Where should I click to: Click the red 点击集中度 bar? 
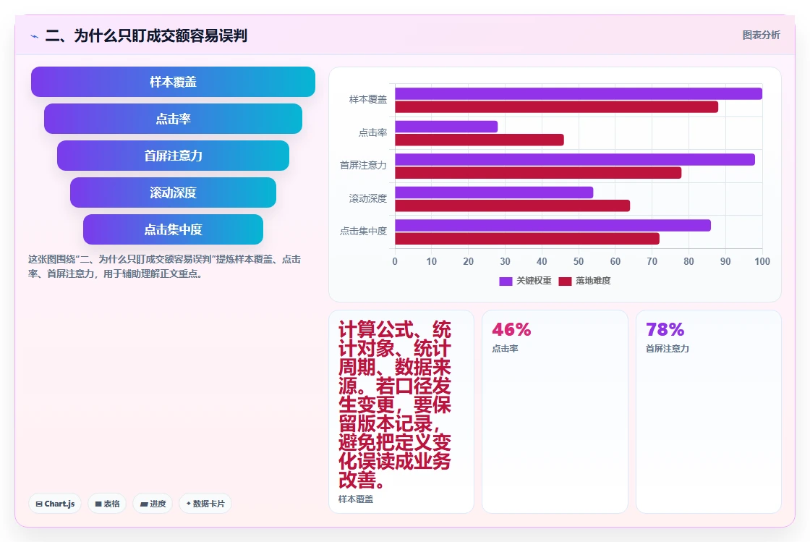(x=527, y=239)
